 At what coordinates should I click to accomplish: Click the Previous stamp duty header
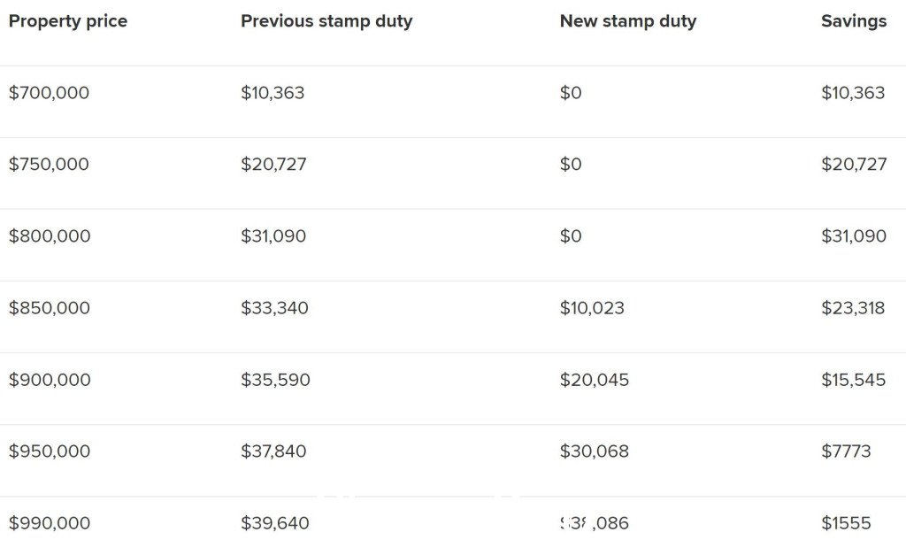coord(326,21)
